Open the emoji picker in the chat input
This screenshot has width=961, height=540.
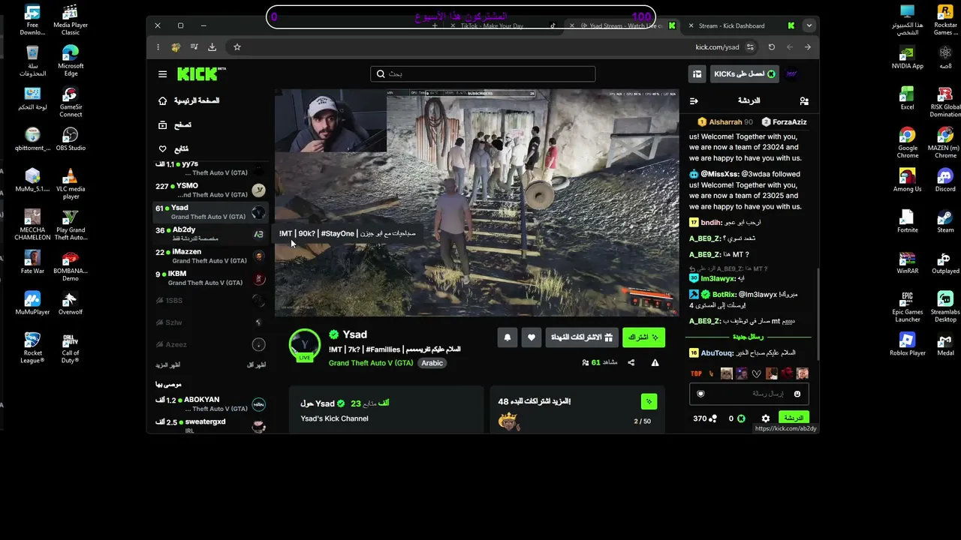(797, 394)
